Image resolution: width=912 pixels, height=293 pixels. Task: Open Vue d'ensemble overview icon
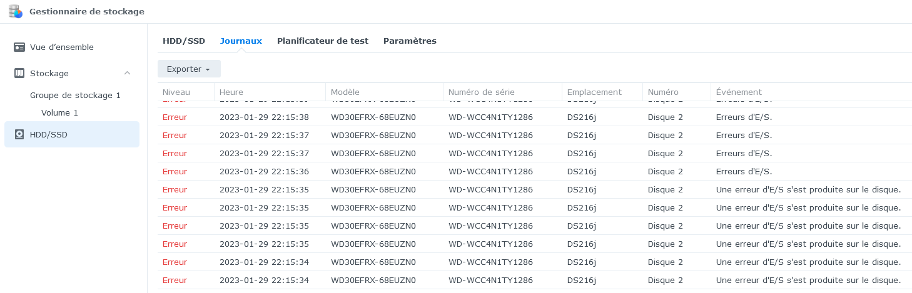[19, 47]
